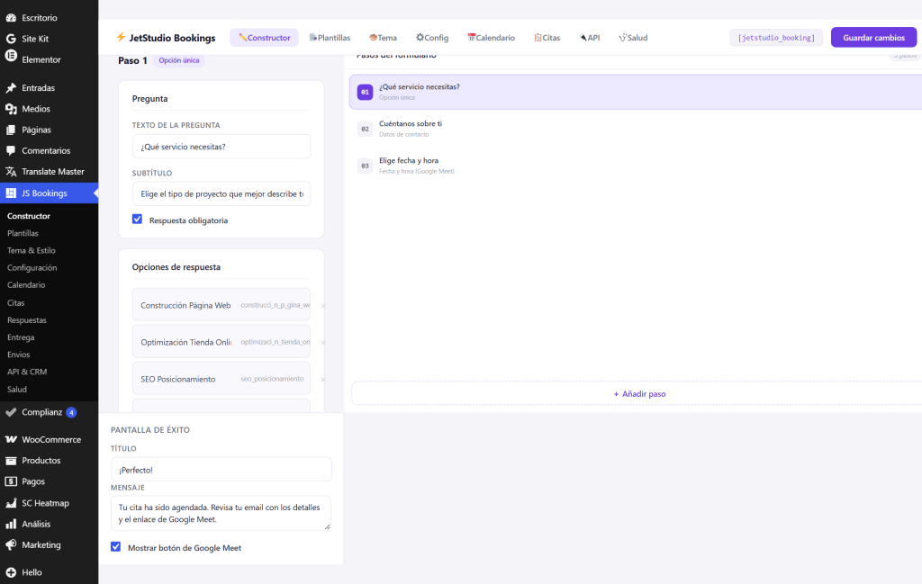This screenshot has width=922, height=584.
Task: Open Salud submenu in sidebar
Action: (x=17, y=390)
